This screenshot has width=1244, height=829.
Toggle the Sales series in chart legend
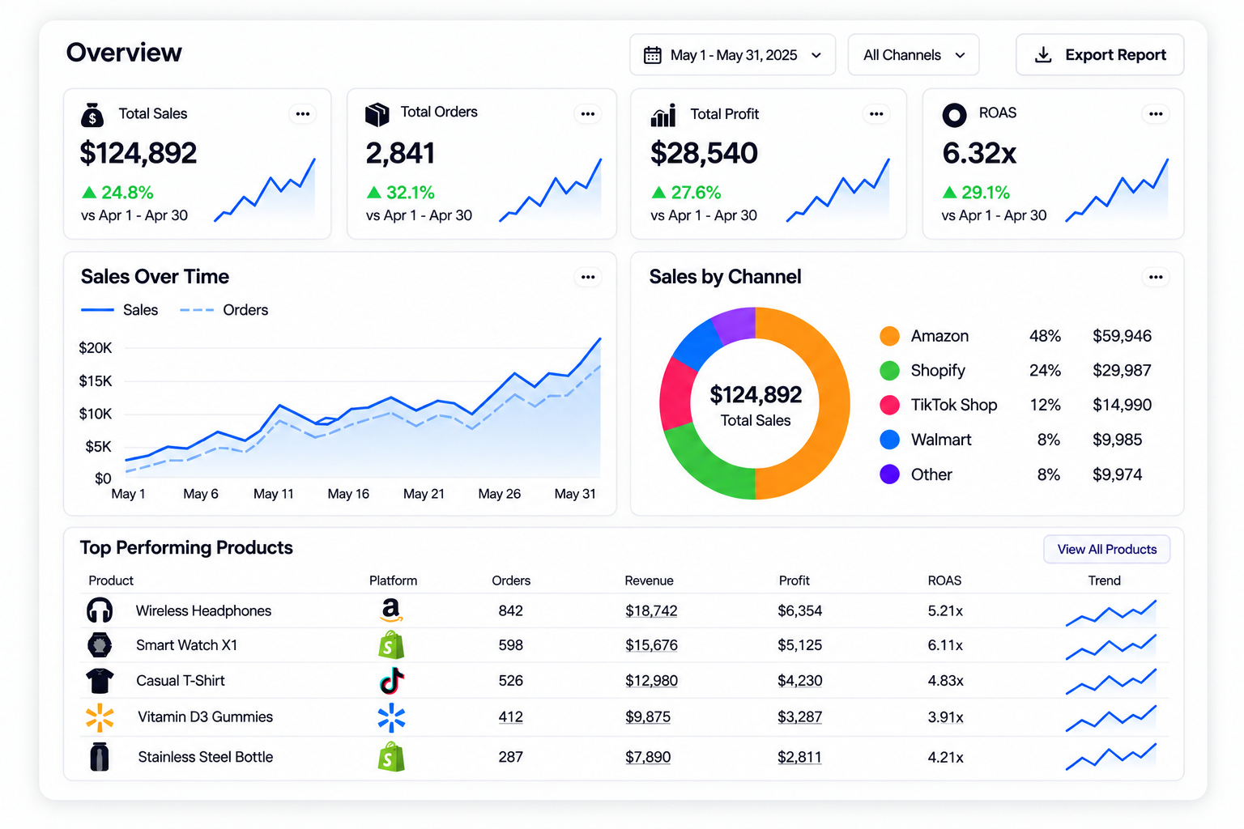pos(120,310)
